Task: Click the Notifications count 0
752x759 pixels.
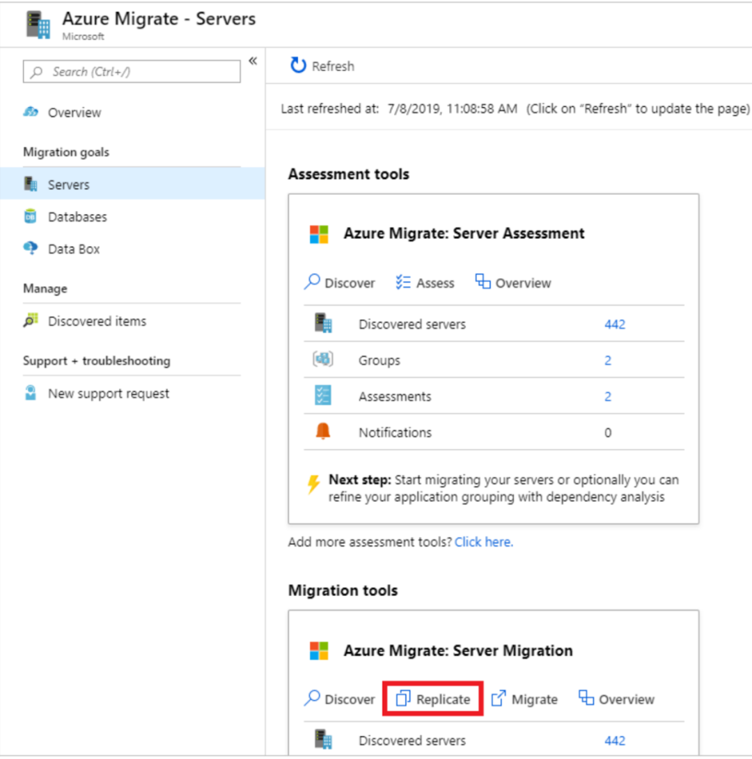Action: (608, 432)
